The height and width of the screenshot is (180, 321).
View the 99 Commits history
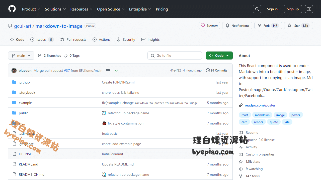tap(216, 70)
